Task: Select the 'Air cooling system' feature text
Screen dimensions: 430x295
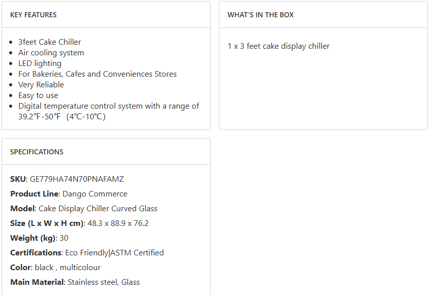Action: [x=51, y=53]
